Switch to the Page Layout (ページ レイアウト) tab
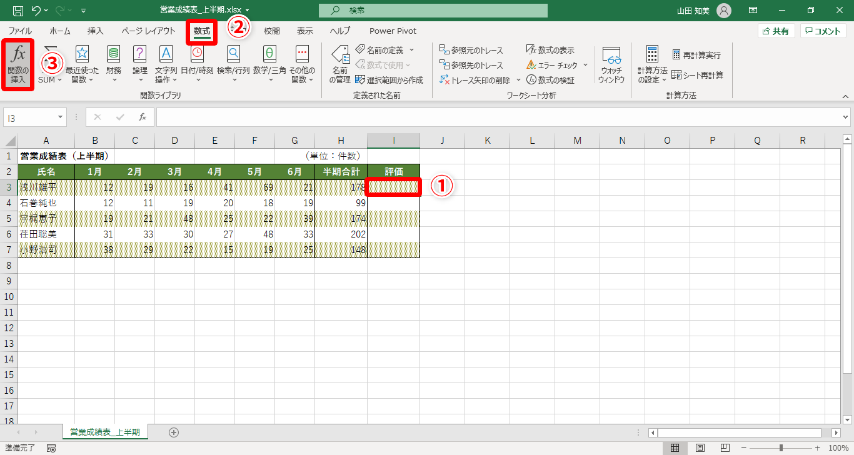Viewport: 854px width, 455px height. point(148,31)
